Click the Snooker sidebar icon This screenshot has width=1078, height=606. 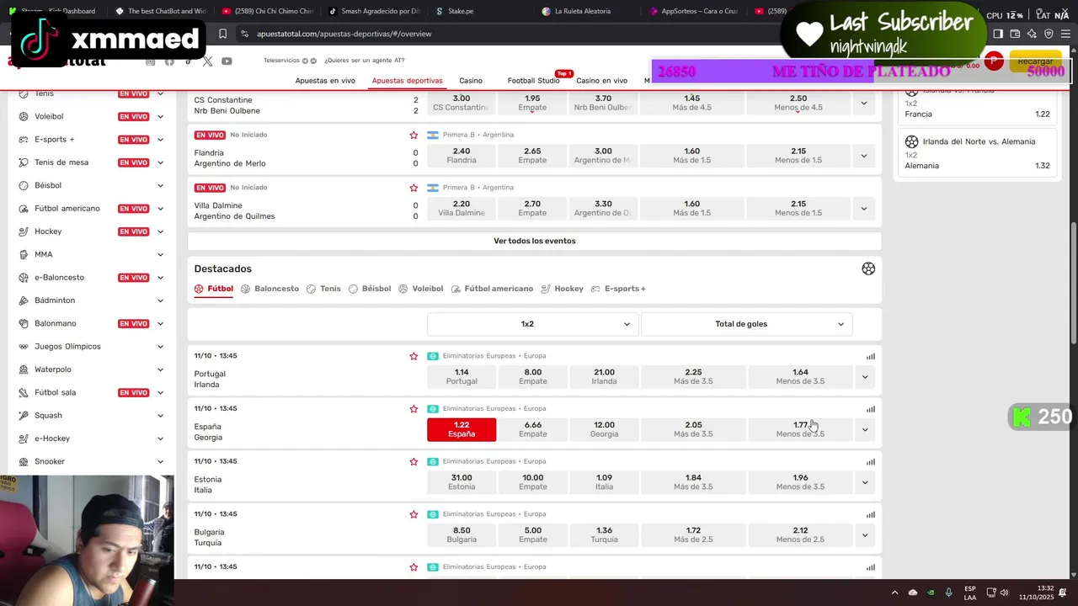point(24,461)
